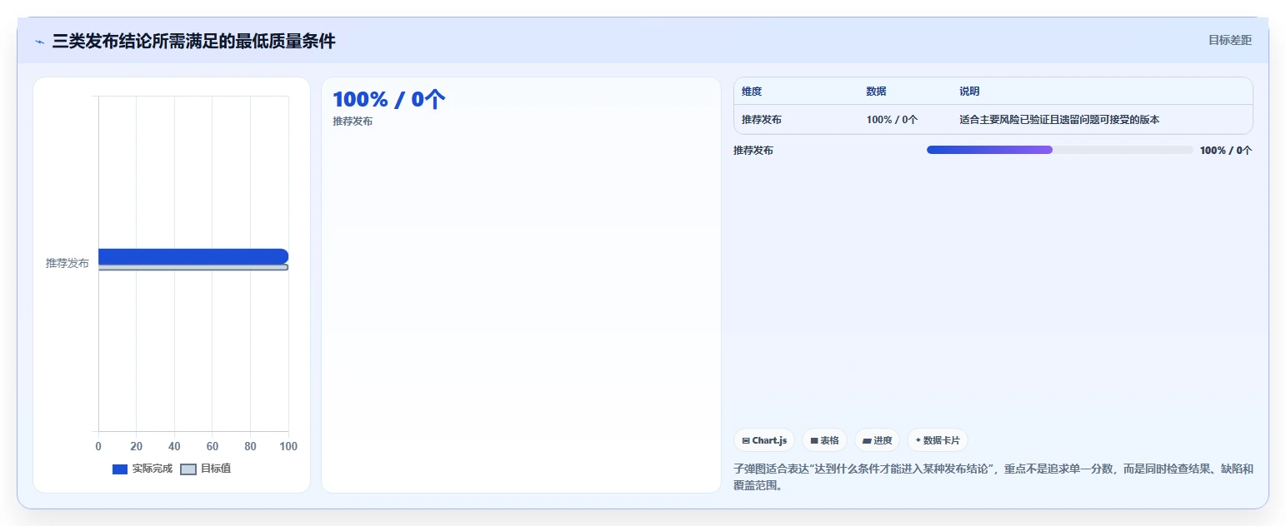Click the 适合主要风险已验证 description cell
This screenshot has height=526, width=1286.
(x=1059, y=120)
